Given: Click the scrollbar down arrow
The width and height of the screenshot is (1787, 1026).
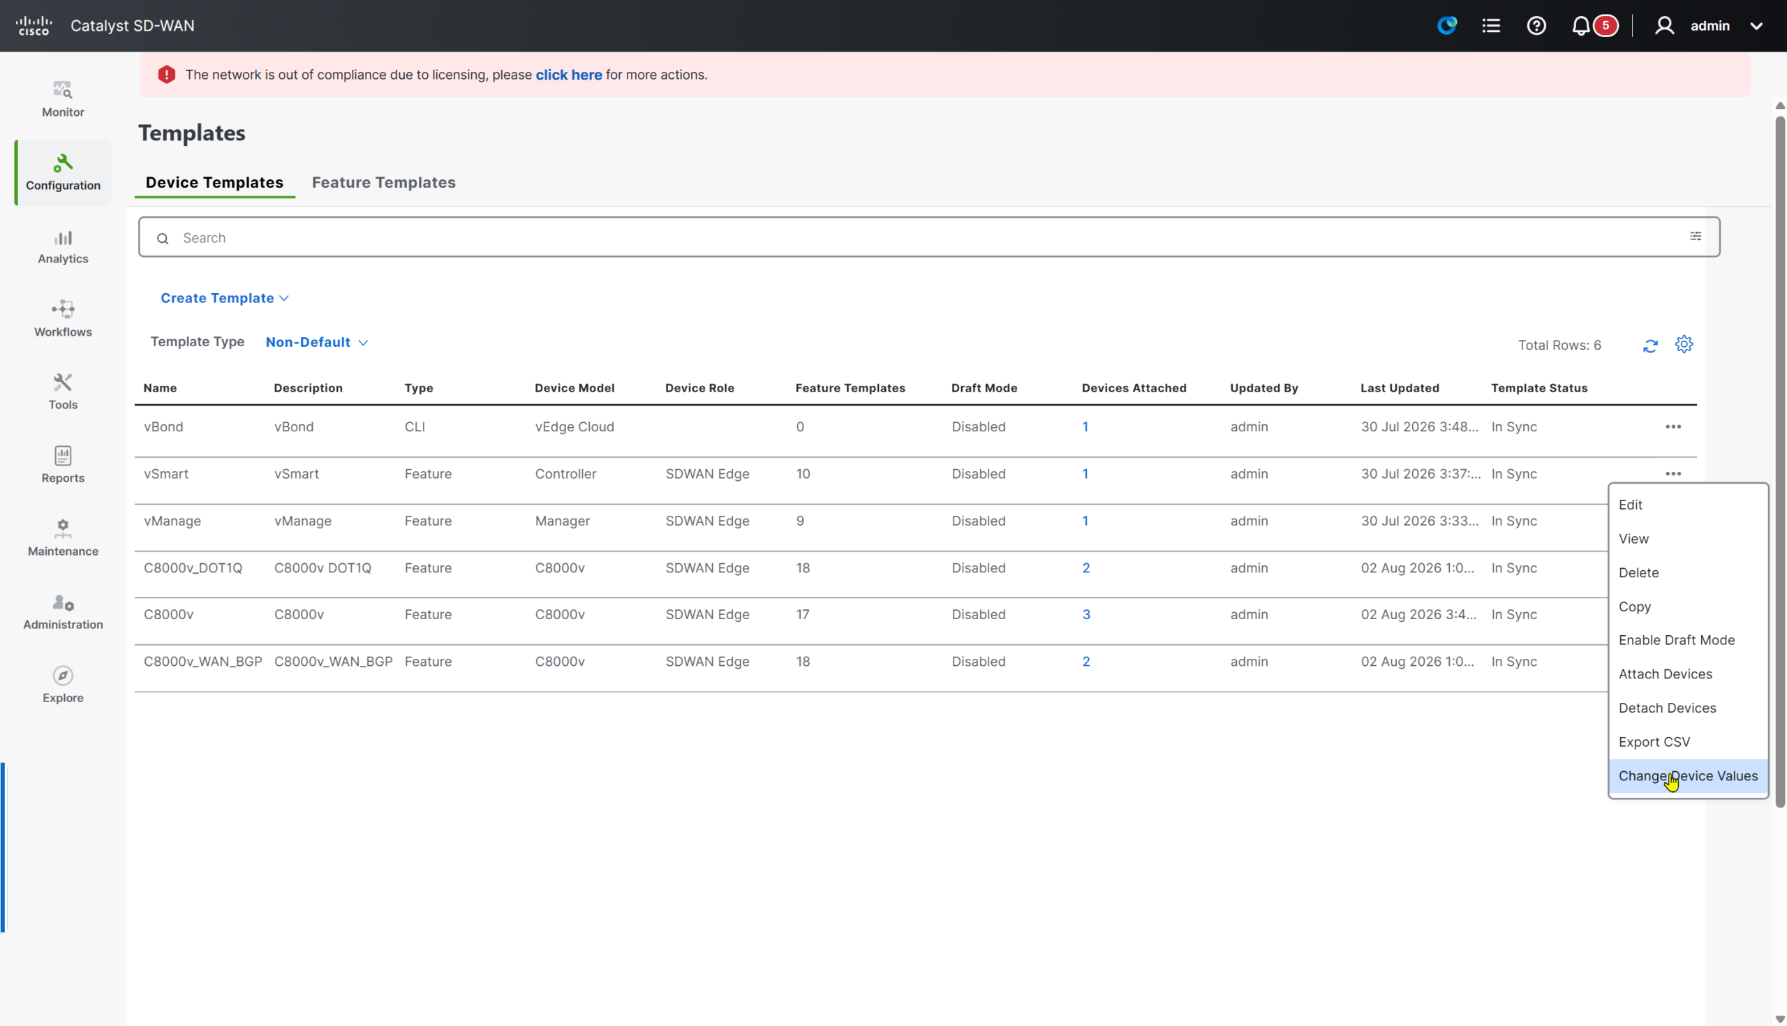Looking at the screenshot, I should 1780,1020.
